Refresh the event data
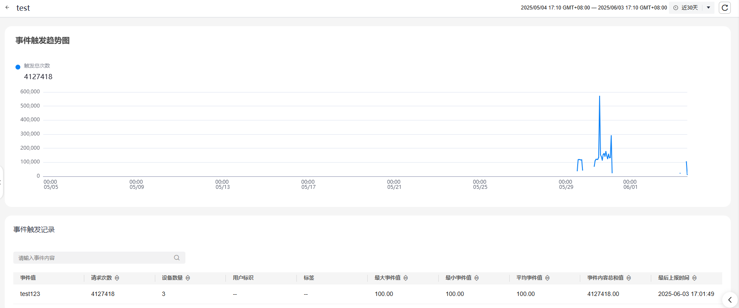Screen dimensions: 739x308 click(x=725, y=8)
